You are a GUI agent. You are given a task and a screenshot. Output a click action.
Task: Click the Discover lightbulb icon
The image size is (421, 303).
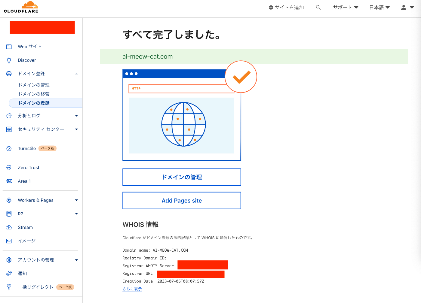pos(9,60)
